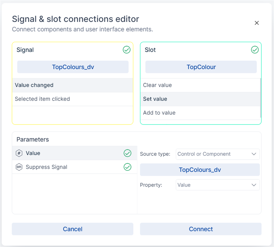This screenshot has height=247, width=274.
Task: Click the green checkmark in Slot panel
Action: 255,50
